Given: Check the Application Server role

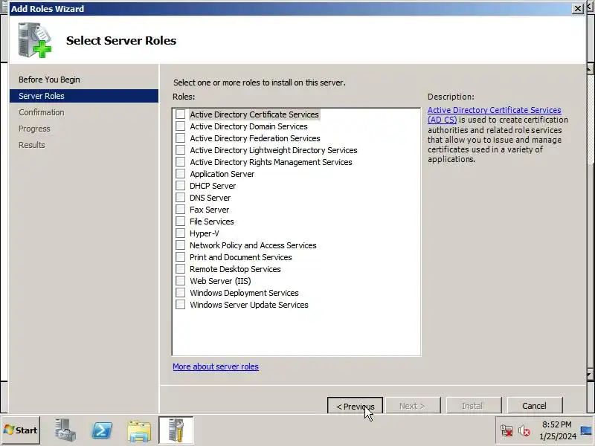Looking at the screenshot, I should coord(180,174).
